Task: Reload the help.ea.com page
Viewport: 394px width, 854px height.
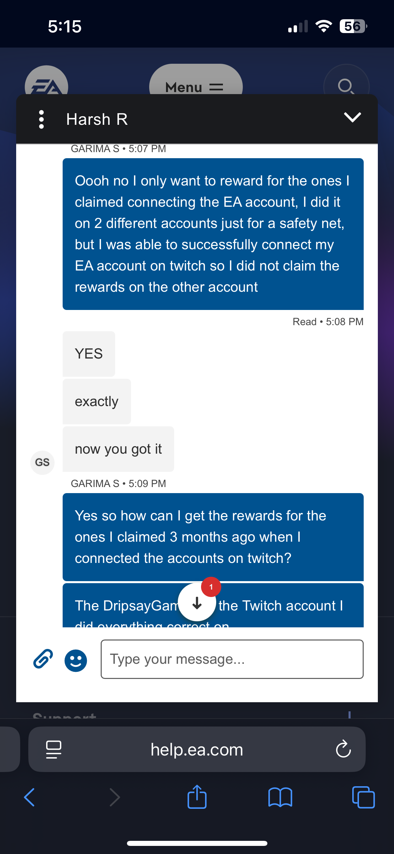Action: [343, 749]
